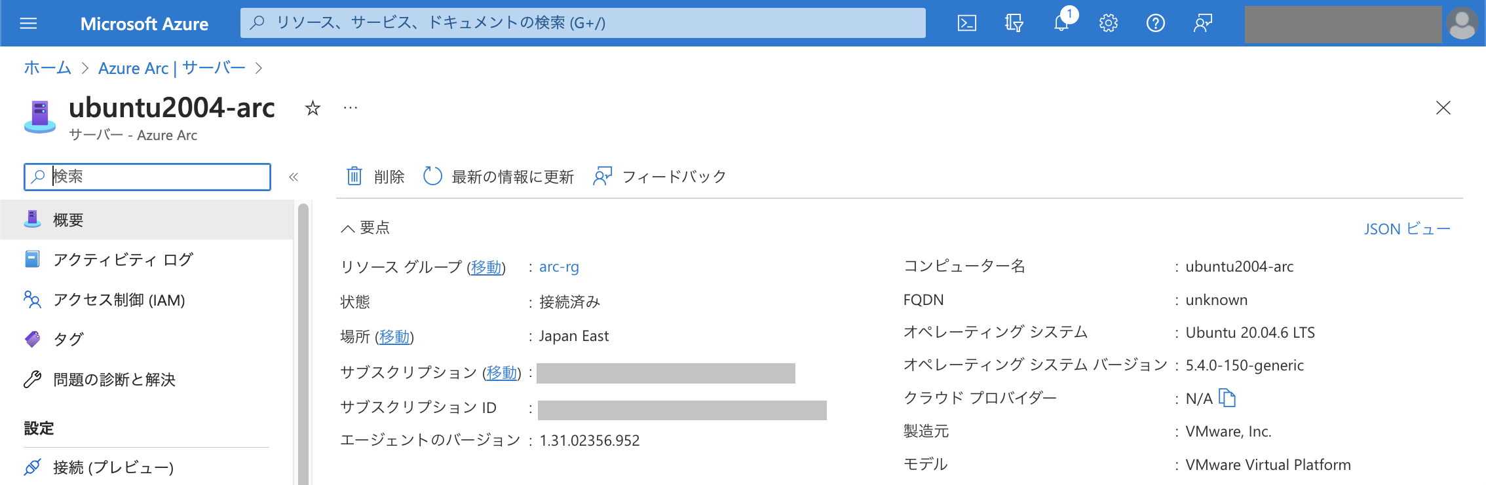Focus the sidebar 検索 box
Viewport: 1486px width, 485px height.
pyautogui.click(x=147, y=177)
